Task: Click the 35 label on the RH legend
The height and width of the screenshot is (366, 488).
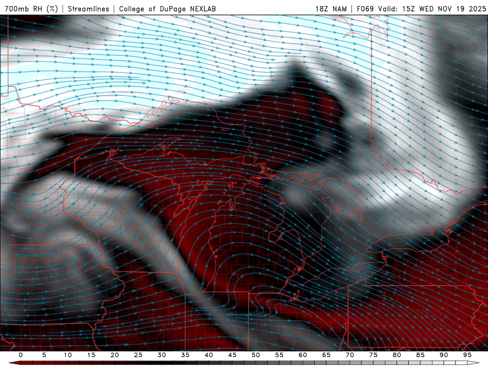Action: 185,355
